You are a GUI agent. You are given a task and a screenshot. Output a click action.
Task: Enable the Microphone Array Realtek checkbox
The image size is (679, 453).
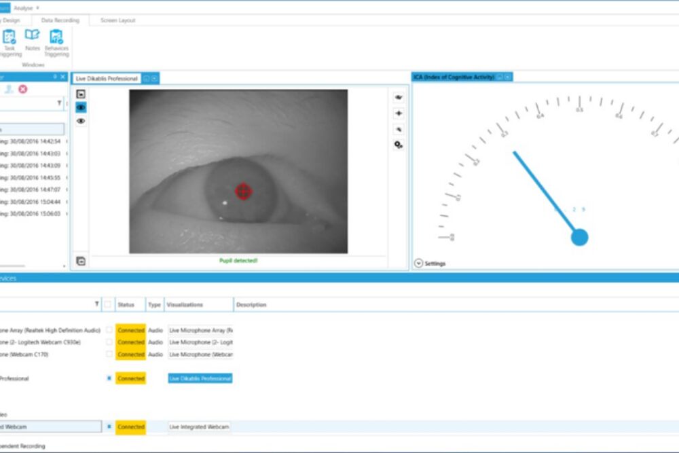109,330
